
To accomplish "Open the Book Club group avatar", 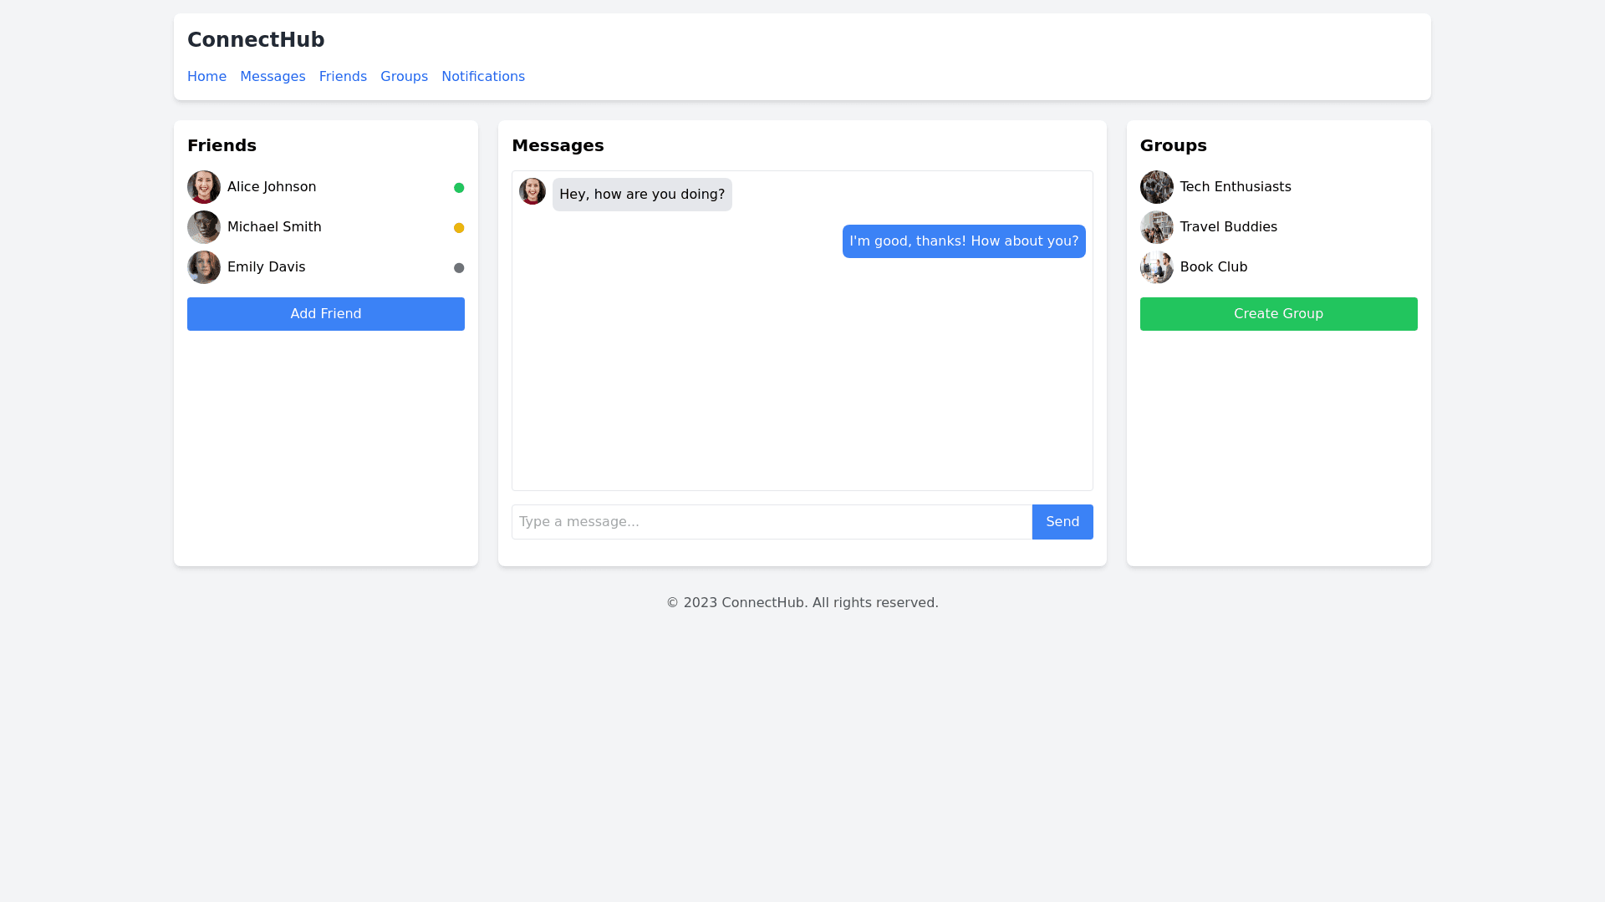I will [x=1157, y=267].
